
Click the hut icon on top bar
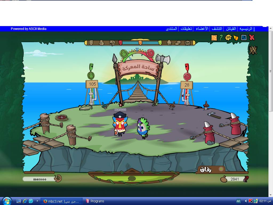coord(169,42)
